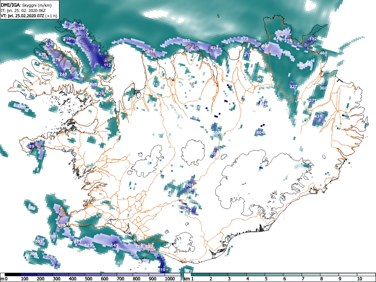Click visibility value 404 on the map
The height and width of the screenshot is (282, 376).
[260, 132]
